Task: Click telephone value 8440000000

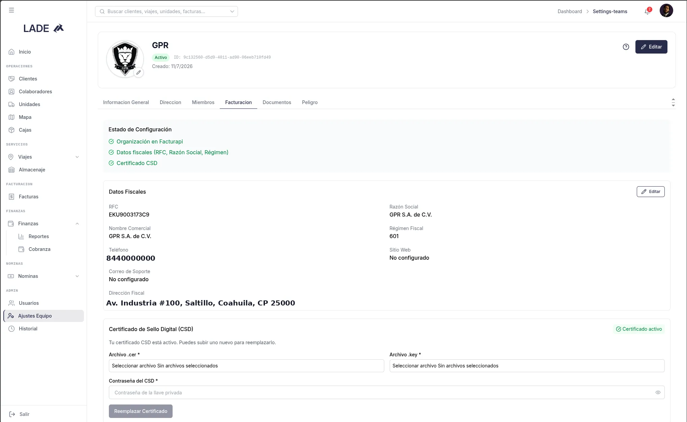Action: [x=131, y=258]
